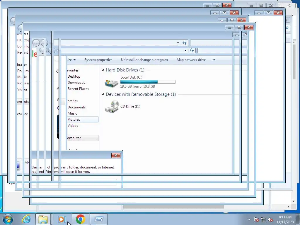Click the background window's horizontal scrollbar thumb
Screen dimensions: 300x225
click(x=173, y=207)
